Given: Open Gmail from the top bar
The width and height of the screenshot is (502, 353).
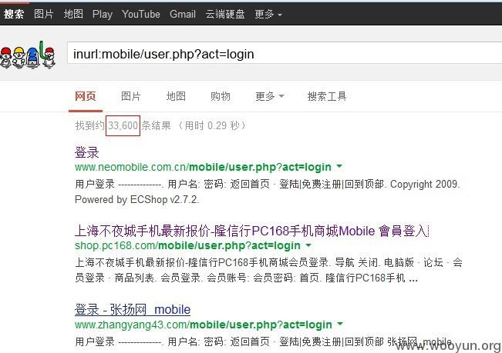Looking at the screenshot, I should click(183, 14).
